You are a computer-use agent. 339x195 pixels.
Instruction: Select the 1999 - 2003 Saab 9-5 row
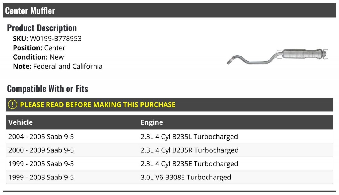tap(41, 177)
